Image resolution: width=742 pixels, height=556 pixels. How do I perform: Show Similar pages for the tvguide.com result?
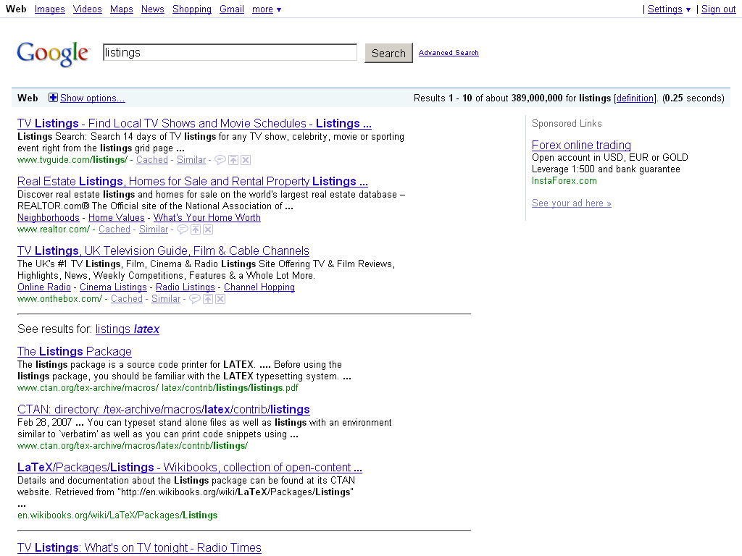[x=191, y=160]
